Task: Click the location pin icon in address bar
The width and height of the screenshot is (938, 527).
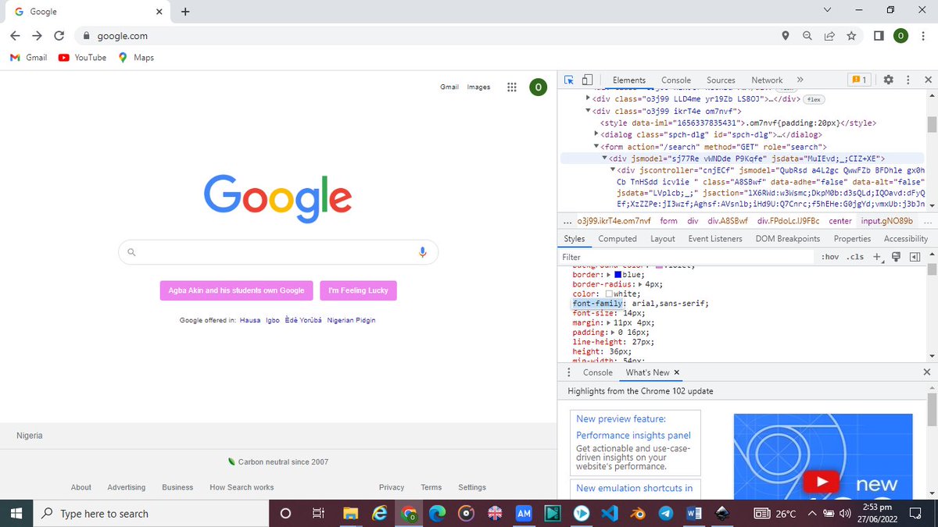Action: [x=786, y=36]
